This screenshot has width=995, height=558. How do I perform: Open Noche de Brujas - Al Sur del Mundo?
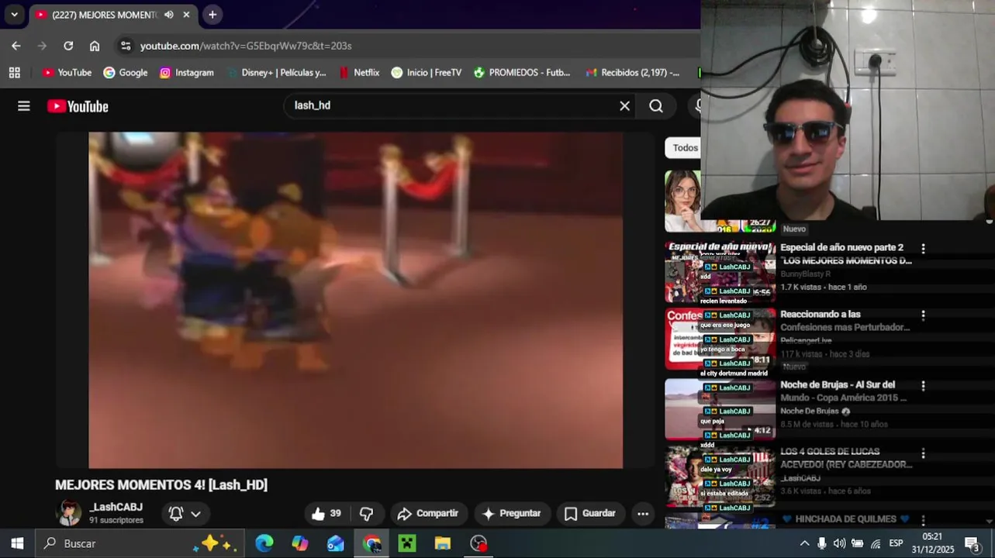tap(843, 391)
